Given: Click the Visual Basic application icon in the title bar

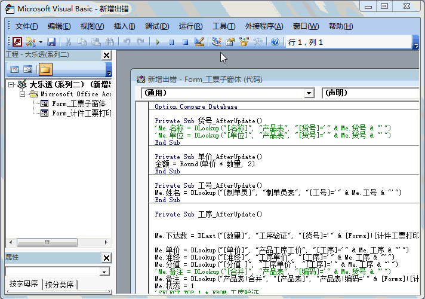Looking at the screenshot, I should (10, 9).
